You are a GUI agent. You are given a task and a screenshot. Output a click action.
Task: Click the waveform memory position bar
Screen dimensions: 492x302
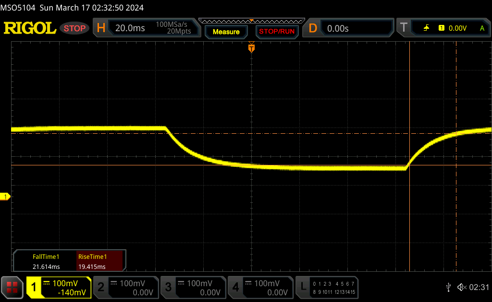click(251, 21)
